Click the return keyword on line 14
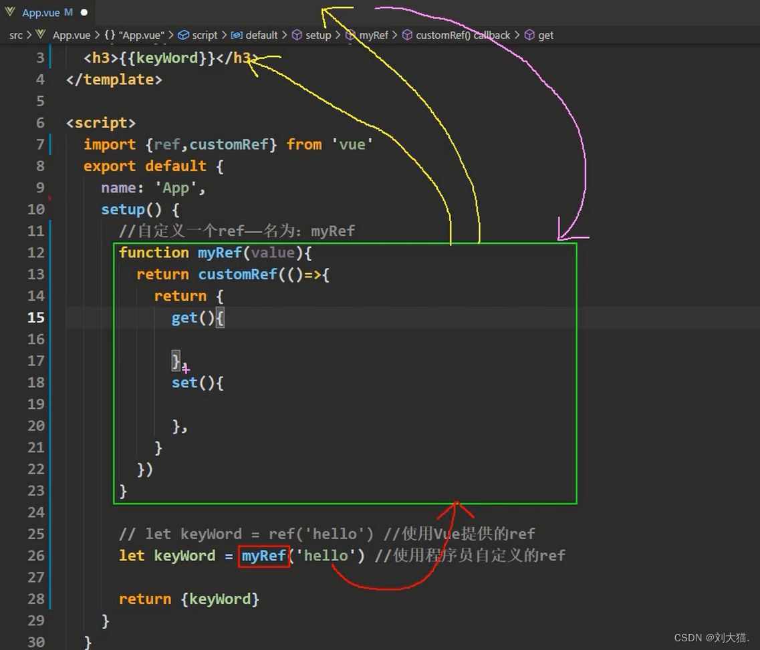Viewport: 760px width, 650px height. pos(180,296)
